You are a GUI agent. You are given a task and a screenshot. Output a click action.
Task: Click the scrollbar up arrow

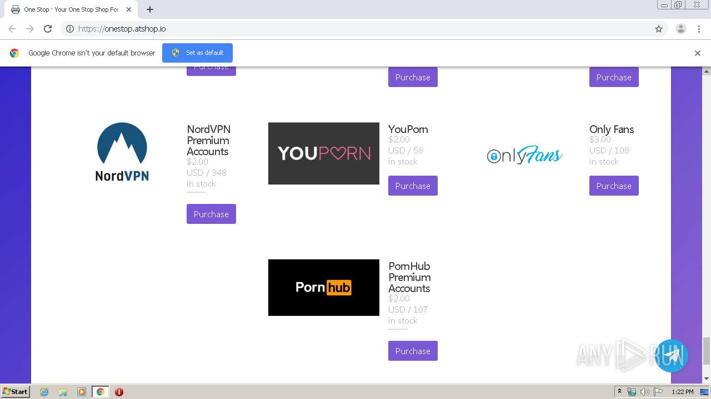pos(707,71)
